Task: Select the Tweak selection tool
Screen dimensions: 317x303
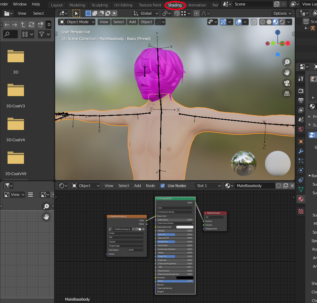Action: 76,13
